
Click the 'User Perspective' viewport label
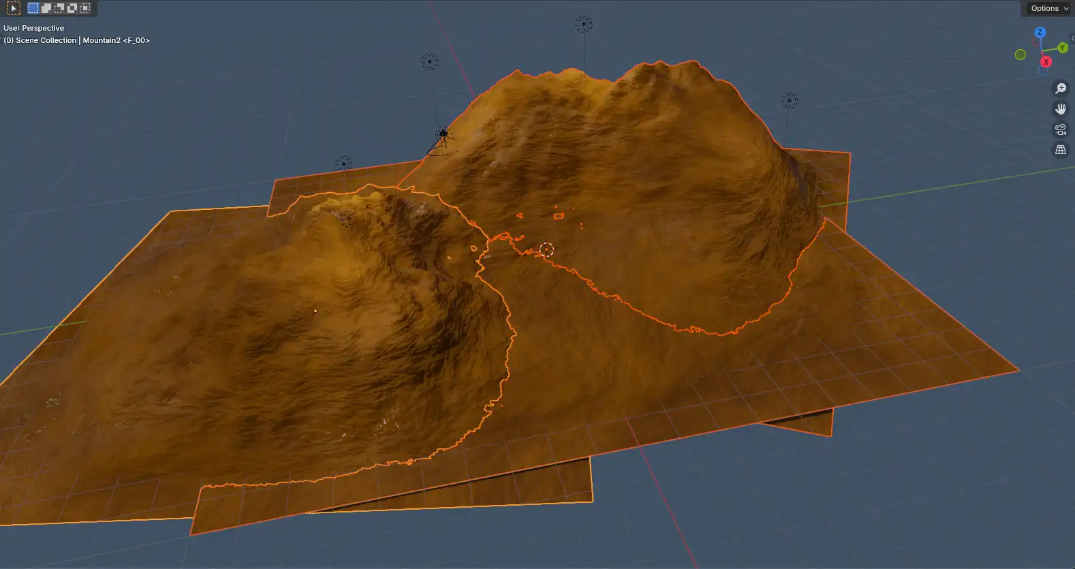tap(34, 28)
